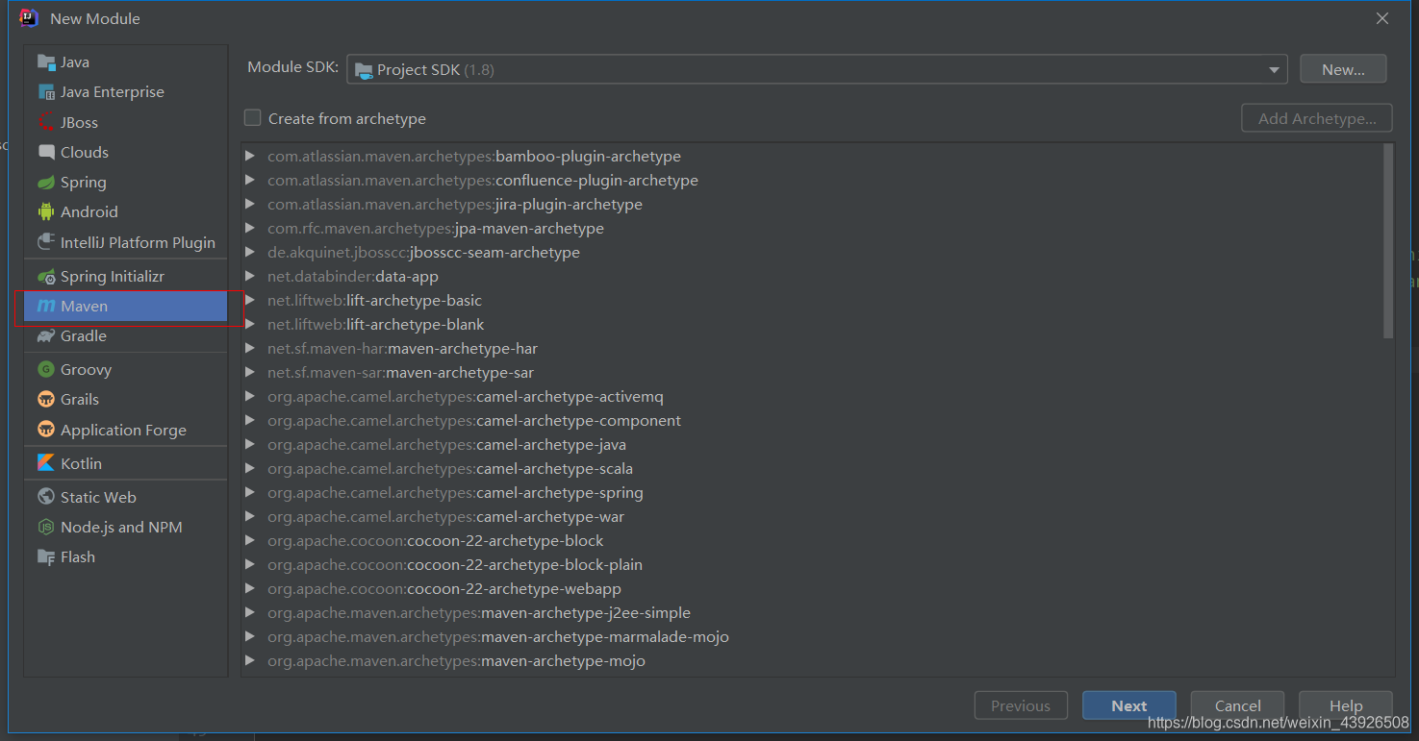Select maven-archetype-mojo row
Screen dimensions: 1419x741
[812, 660]
